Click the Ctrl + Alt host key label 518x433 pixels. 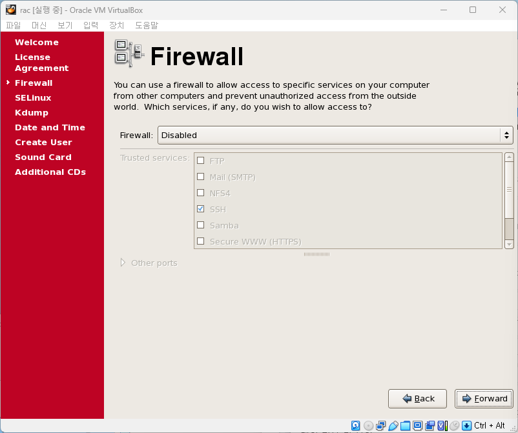490,425
